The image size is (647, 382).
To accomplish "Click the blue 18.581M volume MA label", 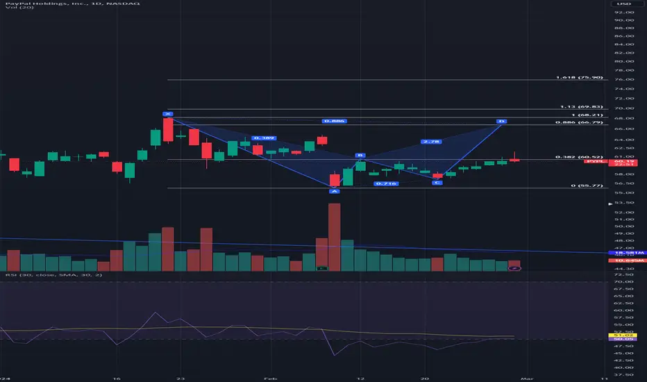I will [627, 252].
